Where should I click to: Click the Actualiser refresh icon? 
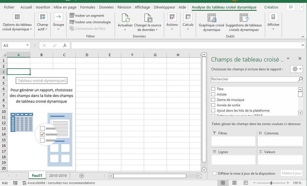125,18
